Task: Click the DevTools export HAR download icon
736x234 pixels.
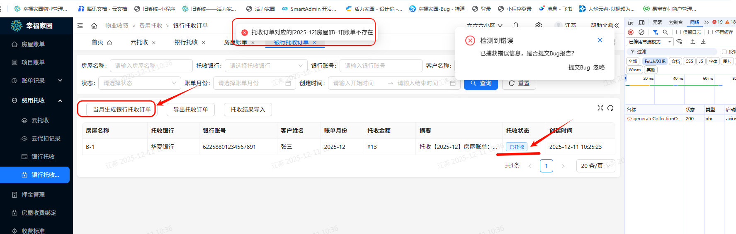Action: pyautogui.click(x=703, y=42)
